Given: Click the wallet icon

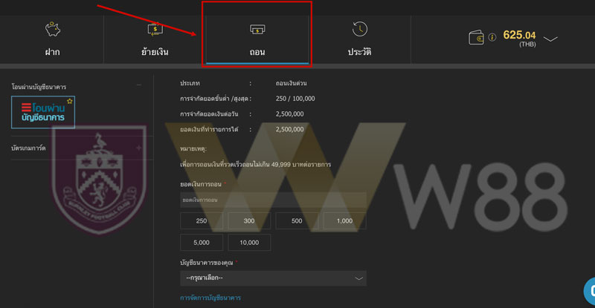Looking at the screenshot, I should [476, 38].
